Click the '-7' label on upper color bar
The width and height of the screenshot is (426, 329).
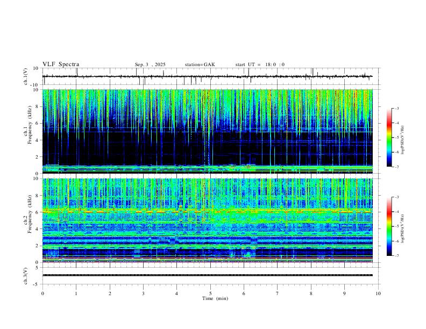(x=397, y=167)
